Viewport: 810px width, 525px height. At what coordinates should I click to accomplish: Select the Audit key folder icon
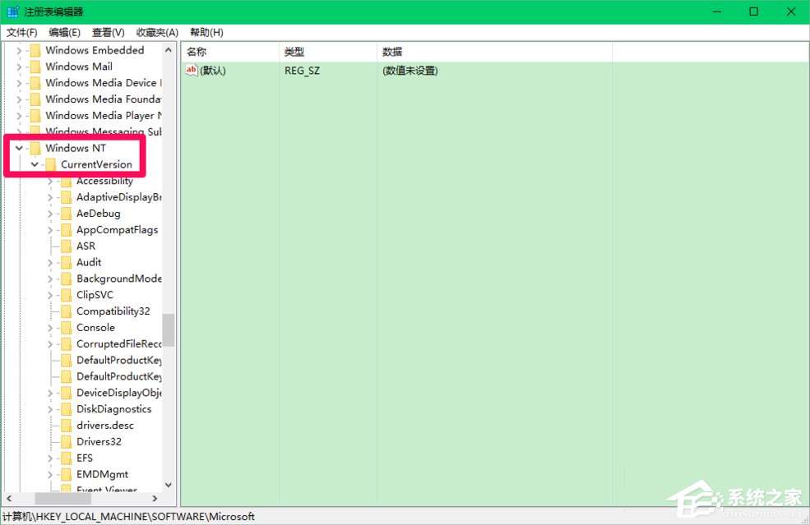(x=67, y=261)
